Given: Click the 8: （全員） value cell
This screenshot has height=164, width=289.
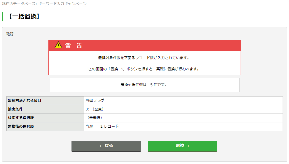Looking at the screenshot, I should click(x=183, y=109).
